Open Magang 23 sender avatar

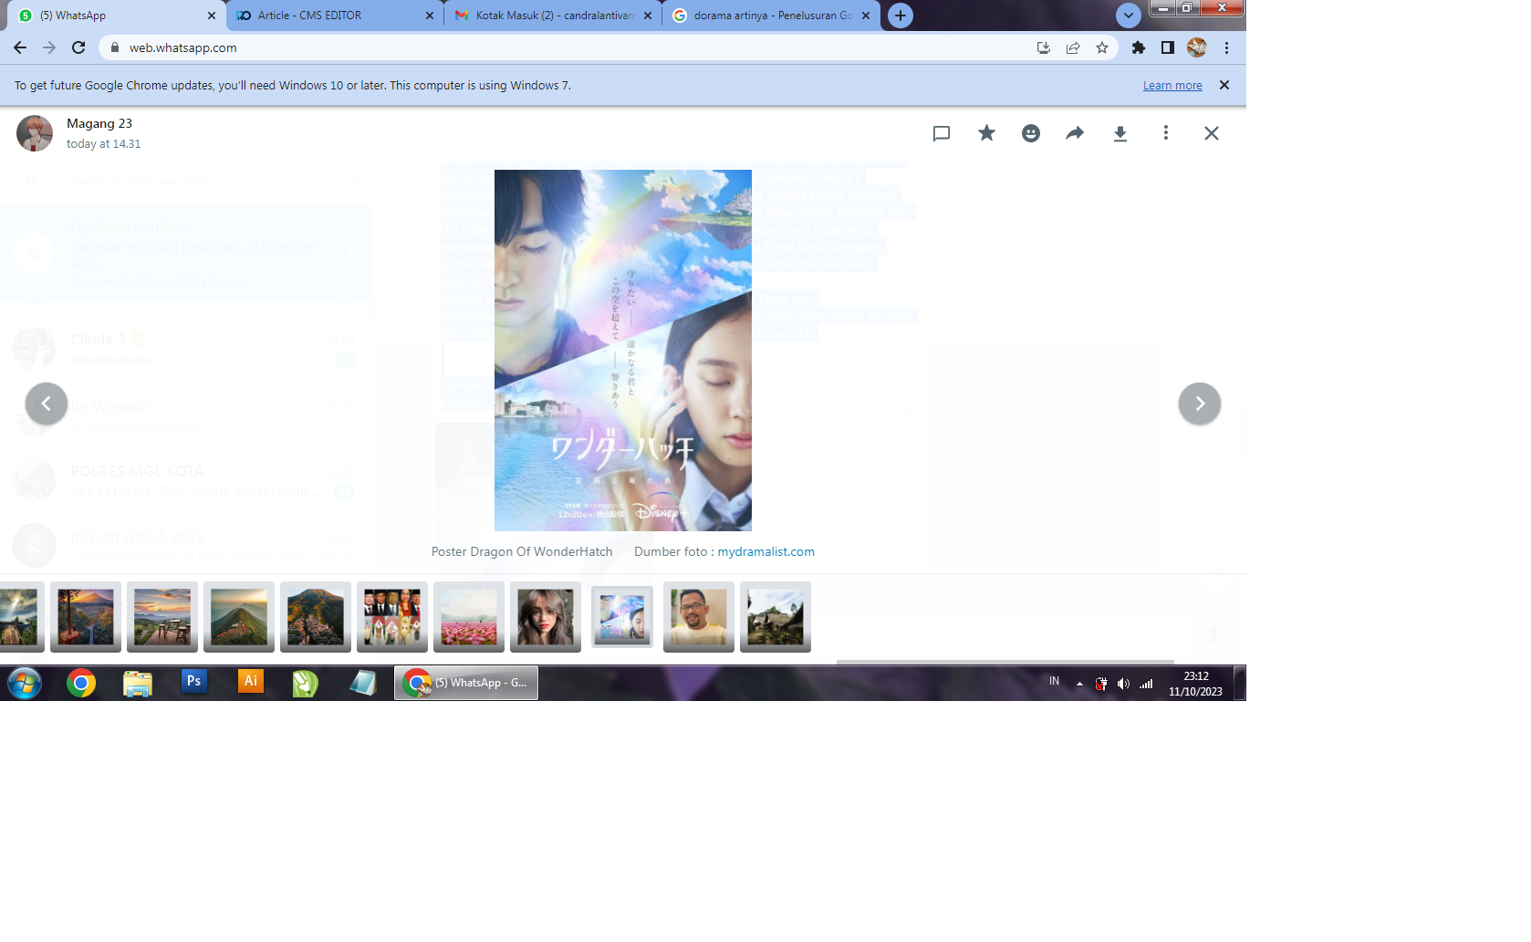[35, 133]
